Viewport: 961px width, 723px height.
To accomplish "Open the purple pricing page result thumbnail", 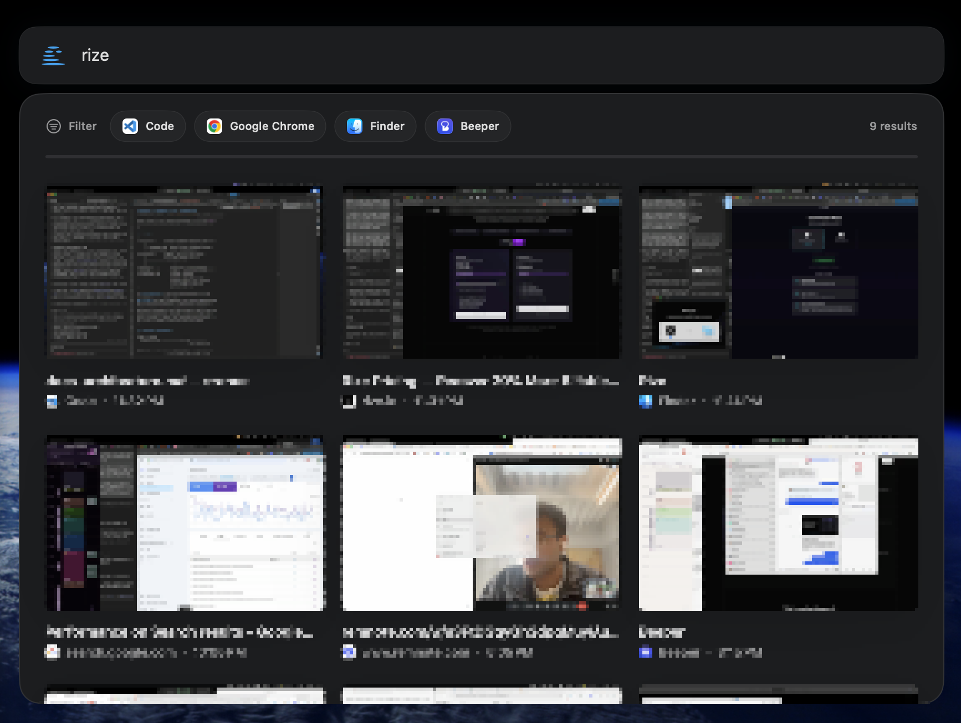I will pyautogui.click(x=482, y=272).
